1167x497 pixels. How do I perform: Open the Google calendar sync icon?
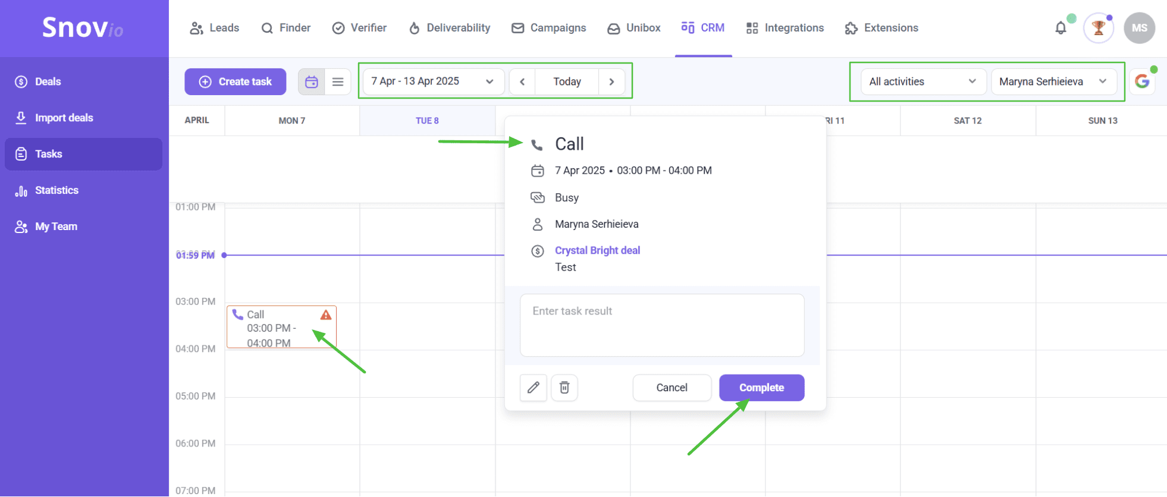pyautogui.click(x=1141, y=81)
